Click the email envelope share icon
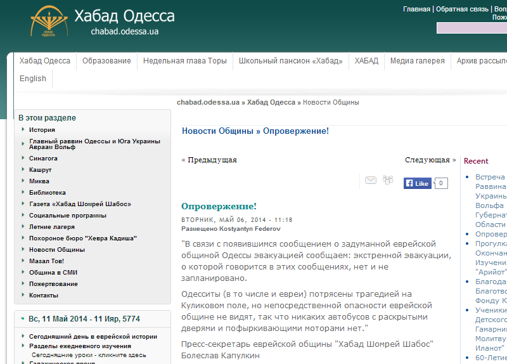 (371, 180)
